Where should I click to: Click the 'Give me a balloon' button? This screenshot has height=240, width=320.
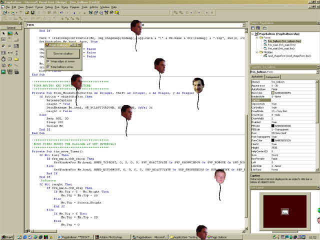63,53
